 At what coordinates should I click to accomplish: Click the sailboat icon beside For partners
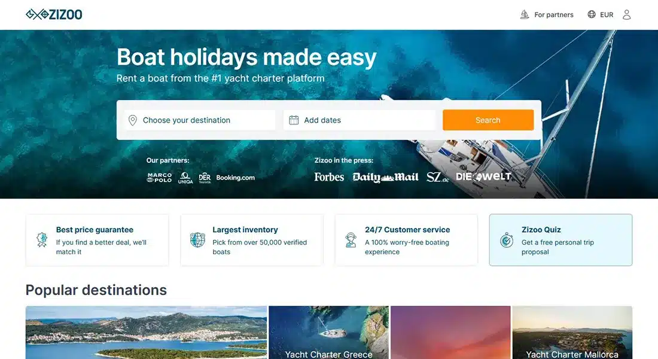(525, 15)
